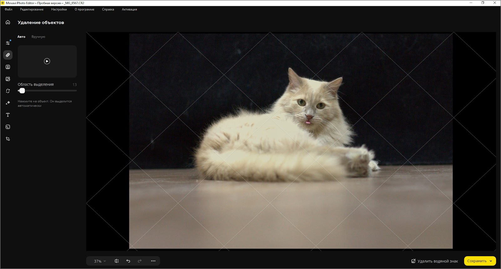Toggle before/after compare view

pos(116,261)
